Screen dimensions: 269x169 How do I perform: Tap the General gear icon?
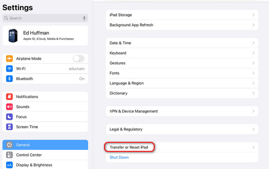coord(9,145)
